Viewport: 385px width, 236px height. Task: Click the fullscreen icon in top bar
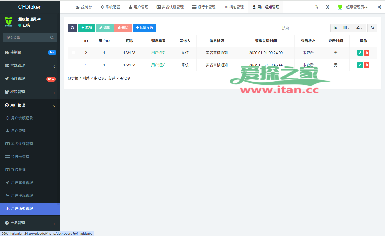pyautogui.click(x=328, y=7)
